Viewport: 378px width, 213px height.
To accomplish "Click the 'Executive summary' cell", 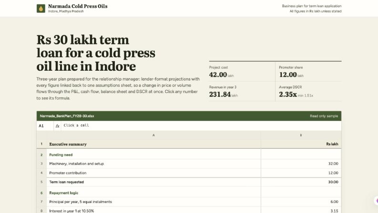I will pyautogui.click(x=153, y=144).
